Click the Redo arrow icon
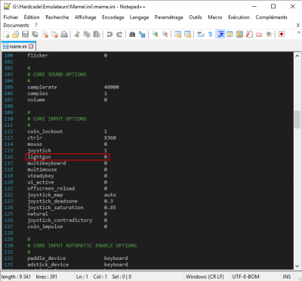 pos(119,34)
